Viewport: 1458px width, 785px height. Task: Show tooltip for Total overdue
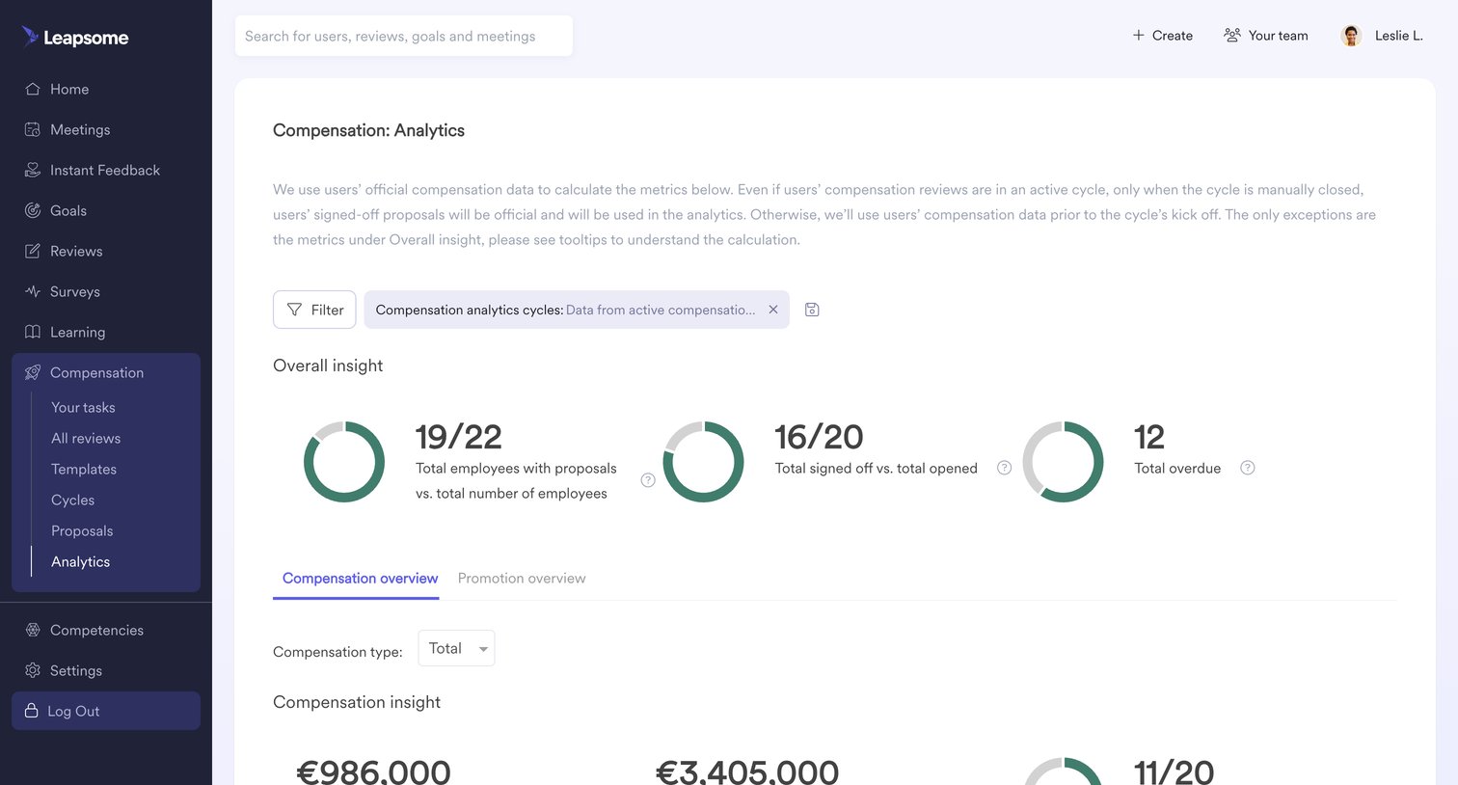1248,468
